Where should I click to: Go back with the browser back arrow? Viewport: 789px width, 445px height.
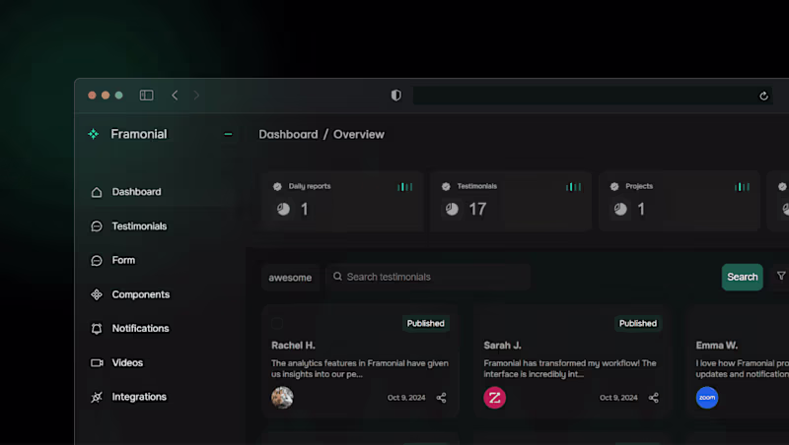click(x=175, y=95)
